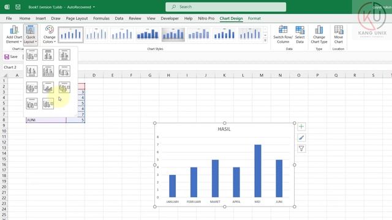Open the Change Colors dropdown
Viewport: 392px width, 220px height.
pyautogui.click(x=49, y=34)
